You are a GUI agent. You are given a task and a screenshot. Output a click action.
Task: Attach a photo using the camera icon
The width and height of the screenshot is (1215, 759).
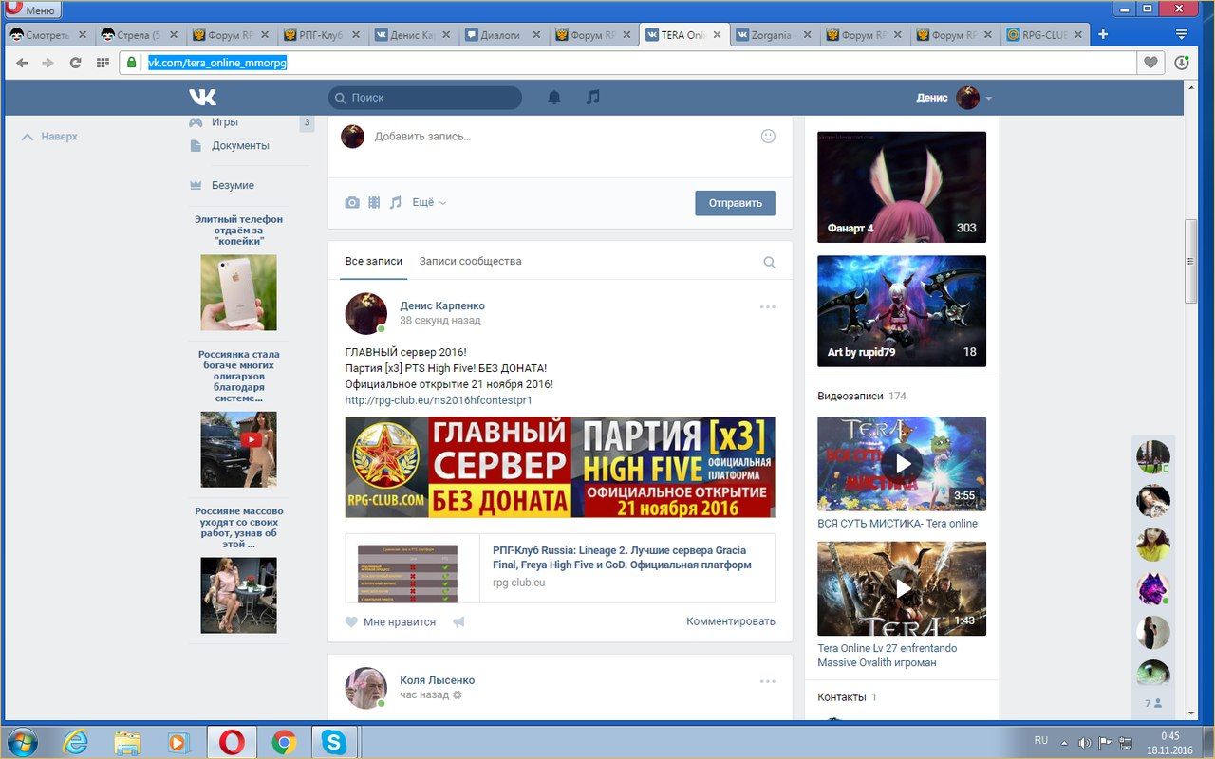point(352,202)
